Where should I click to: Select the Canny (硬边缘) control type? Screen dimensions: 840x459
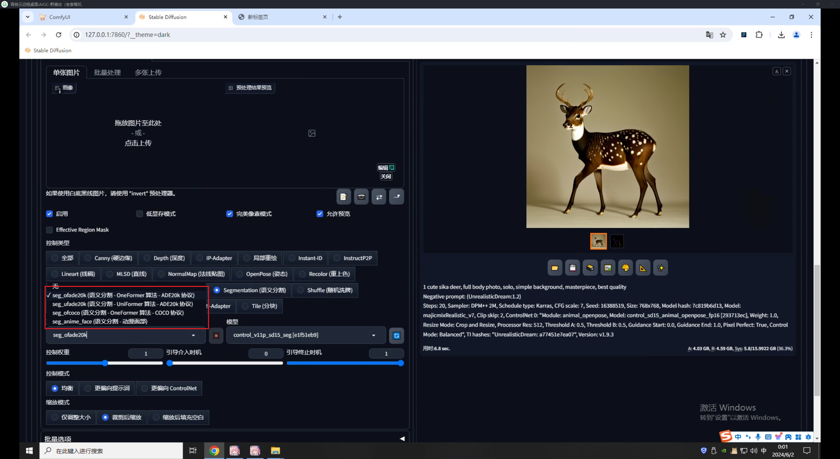point(109,258)
